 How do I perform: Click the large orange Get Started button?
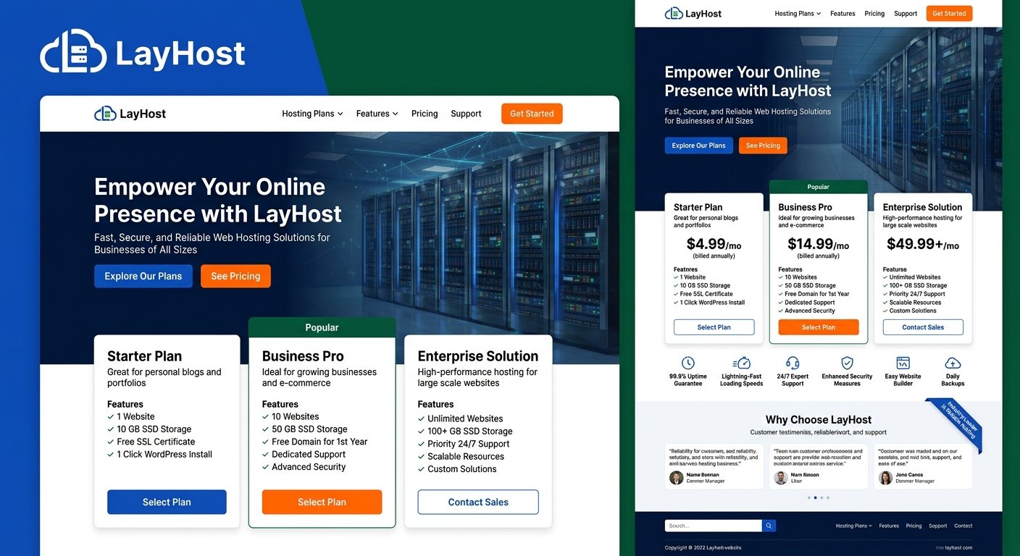click(x=532, y=114)
